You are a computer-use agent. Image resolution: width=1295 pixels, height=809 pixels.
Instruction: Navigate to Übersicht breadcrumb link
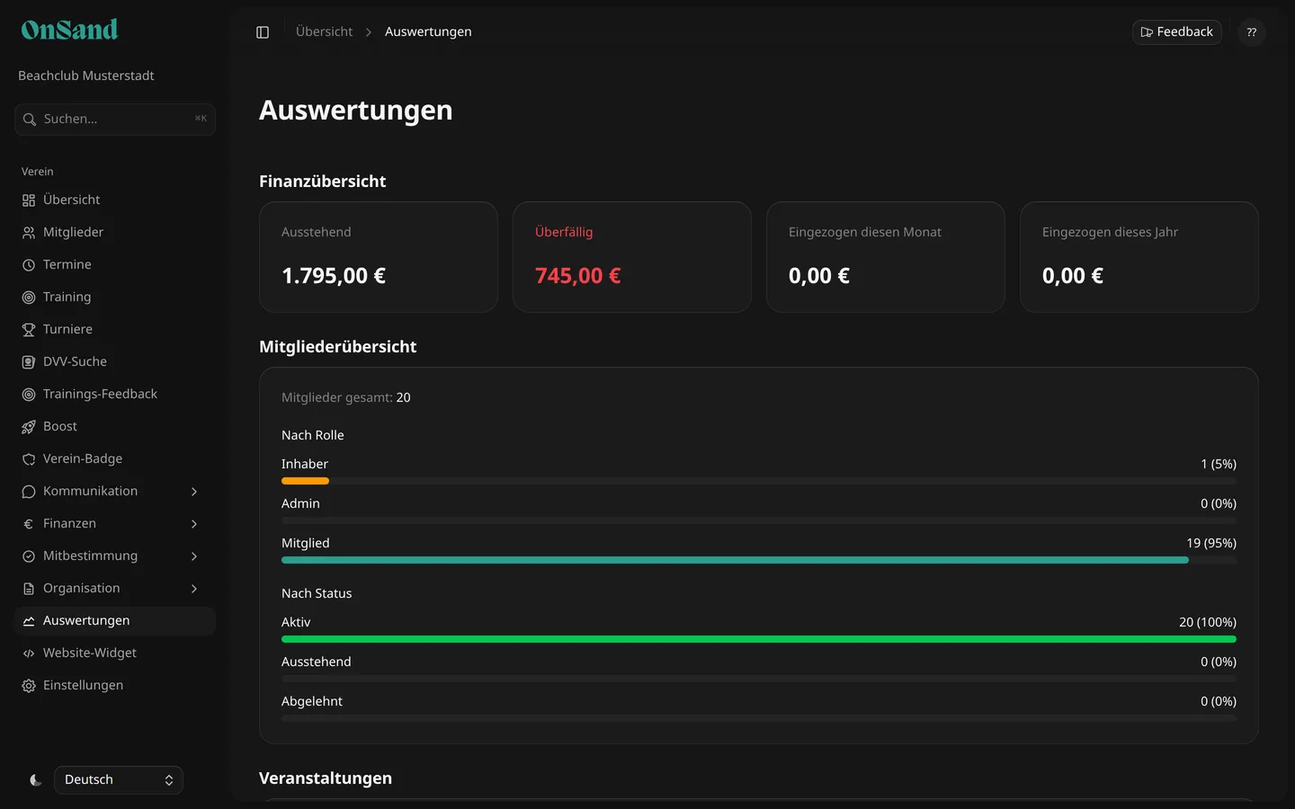[324, 32]
